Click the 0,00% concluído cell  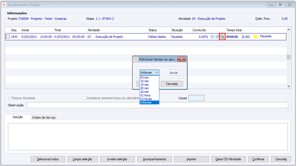click(x=203, y=37)
